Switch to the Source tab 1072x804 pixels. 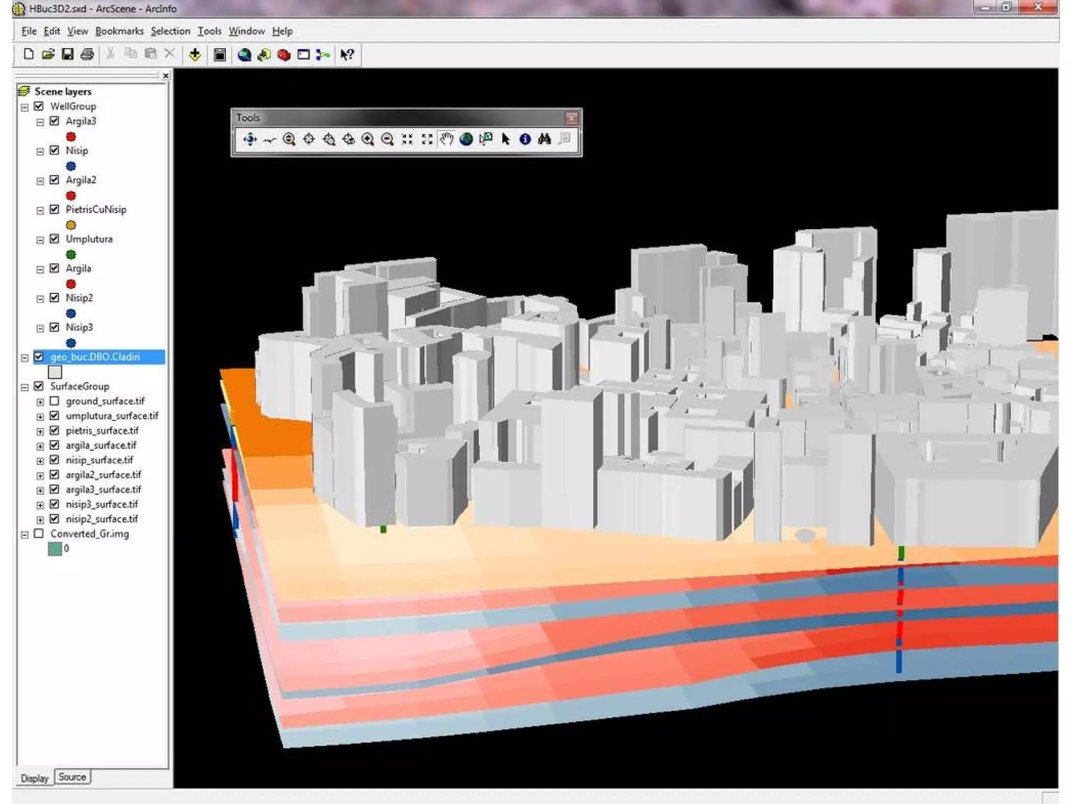coord(72,777)
